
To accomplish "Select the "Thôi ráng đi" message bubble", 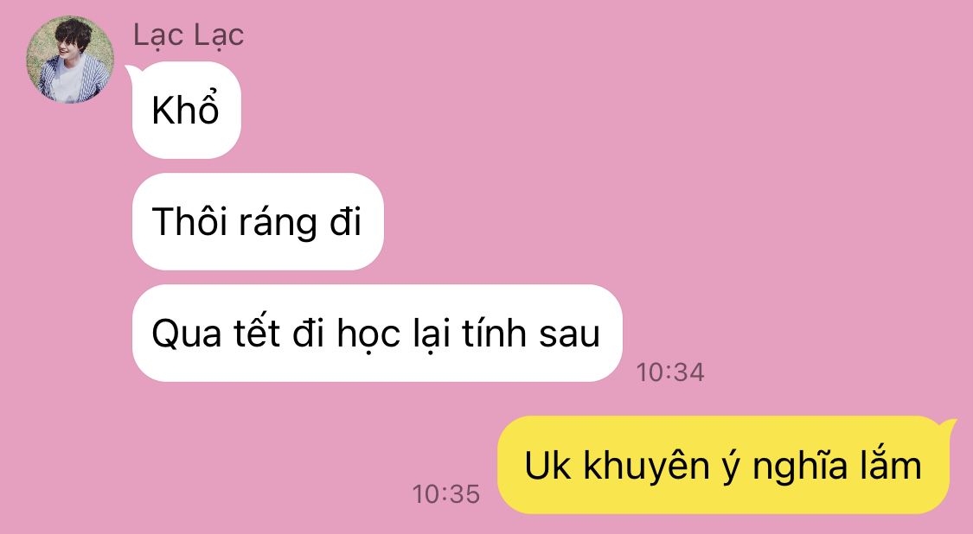I will click(258, 221).
